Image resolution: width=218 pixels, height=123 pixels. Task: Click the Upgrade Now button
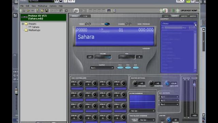[x=189, y=11]
